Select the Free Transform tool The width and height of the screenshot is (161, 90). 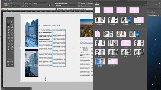[x=12, y=41]
